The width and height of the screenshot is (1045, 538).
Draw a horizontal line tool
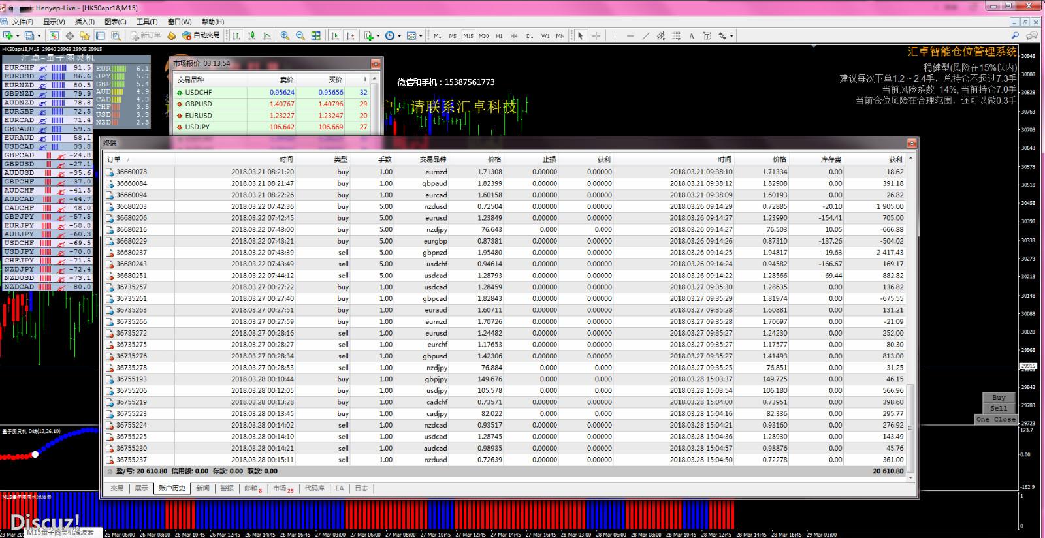coord(630,36)
